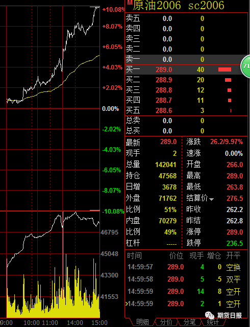Click the 11:00 time axis label
Image resolution: width=250 pixels, height=327 pixels.
pyautogui.click(x=50, y=323)
